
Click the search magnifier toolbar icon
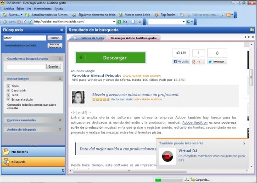[x=223, y=15]
